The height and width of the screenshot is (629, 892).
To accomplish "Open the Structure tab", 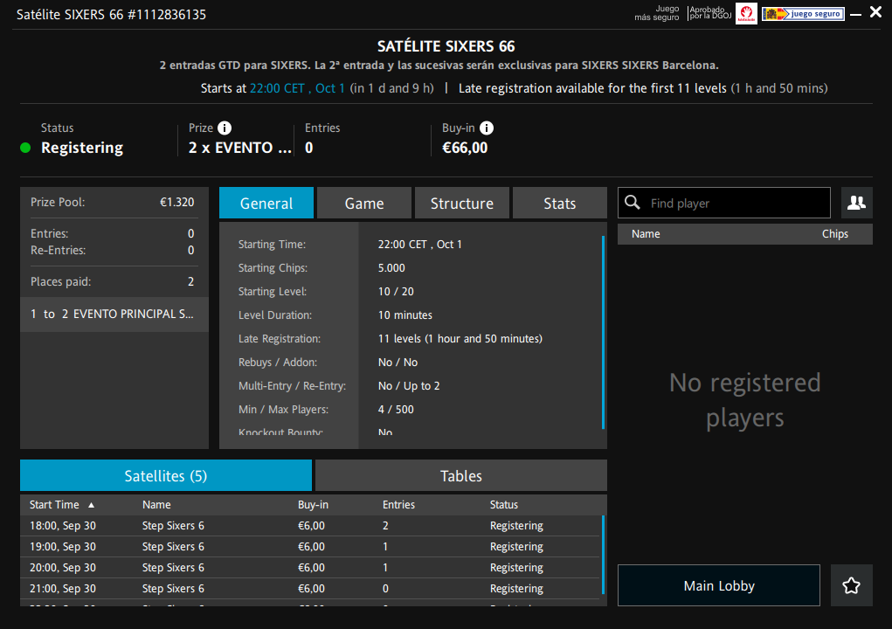I will pos(461,203).
